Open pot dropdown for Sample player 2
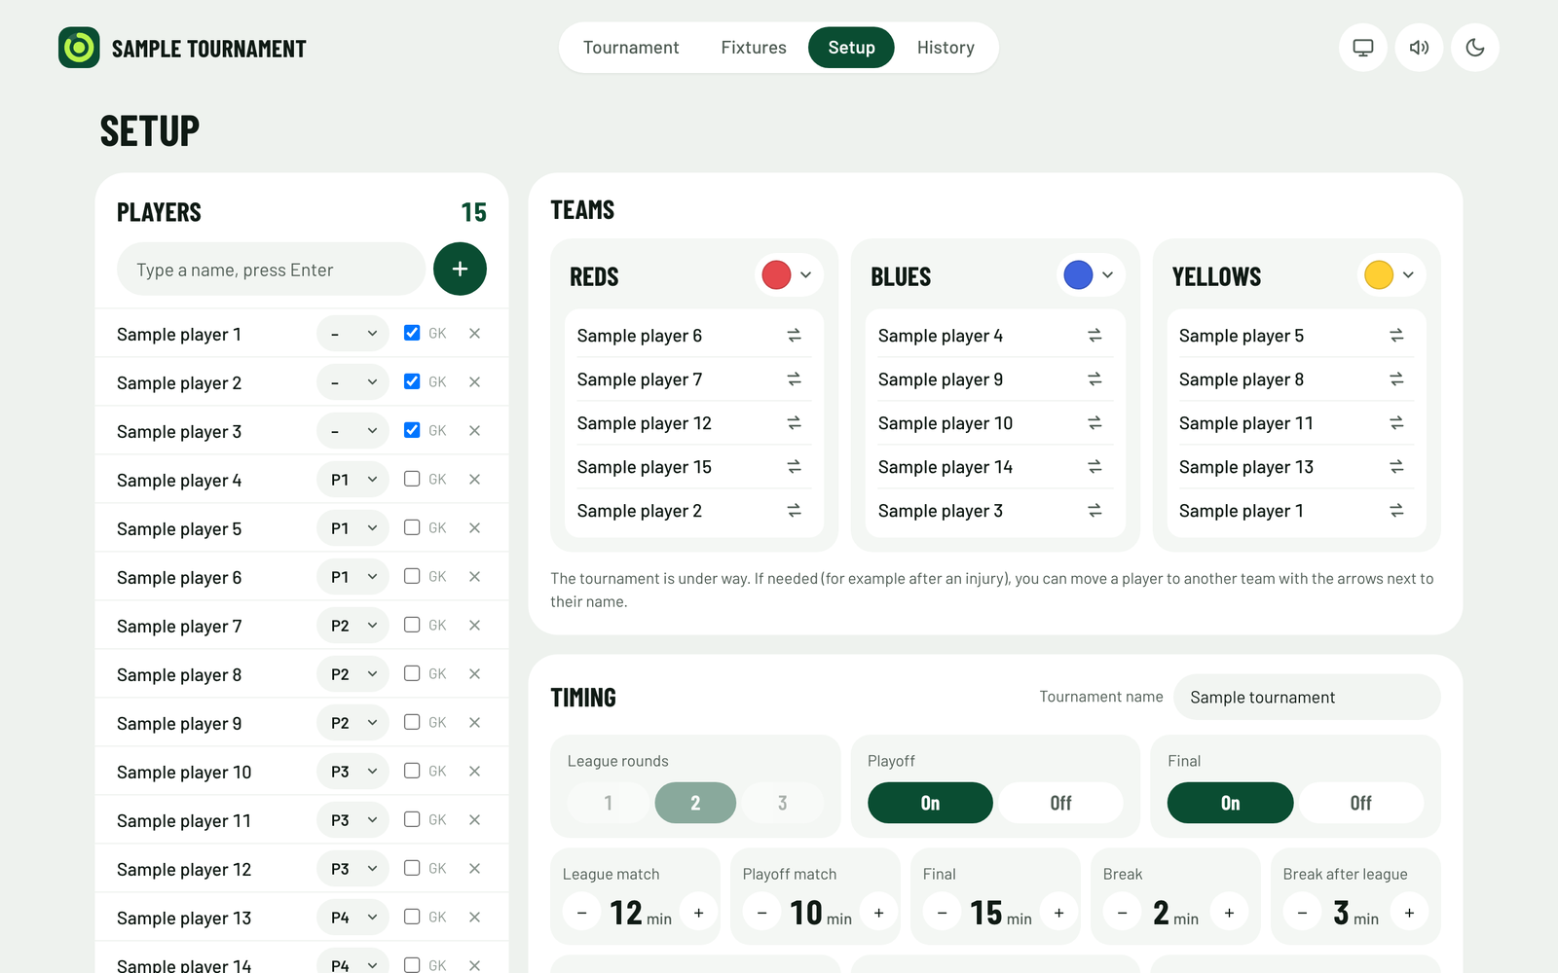This screenshot has height=973, width=1558. coord(352,382)
